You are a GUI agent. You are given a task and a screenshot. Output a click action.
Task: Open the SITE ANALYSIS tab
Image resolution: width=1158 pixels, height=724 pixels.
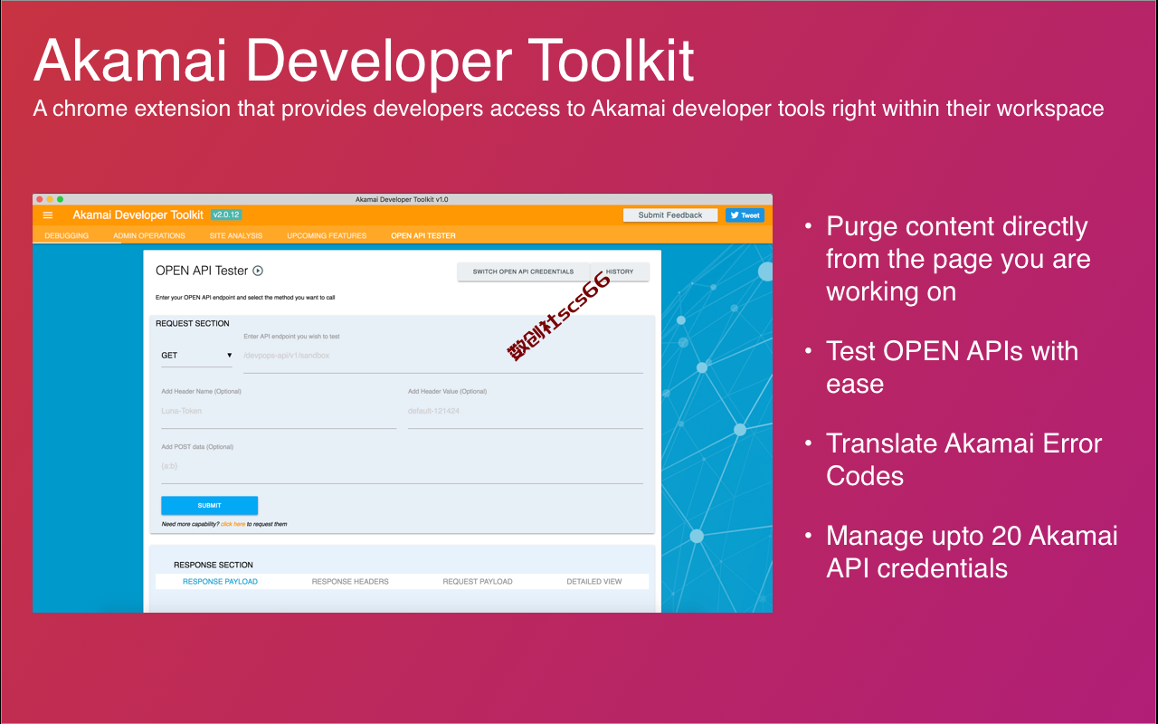click(236, 235)
